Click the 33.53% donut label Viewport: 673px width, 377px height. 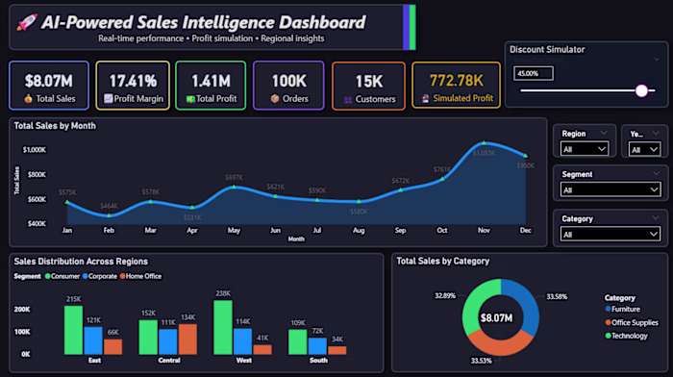click(x=481, y=361)
